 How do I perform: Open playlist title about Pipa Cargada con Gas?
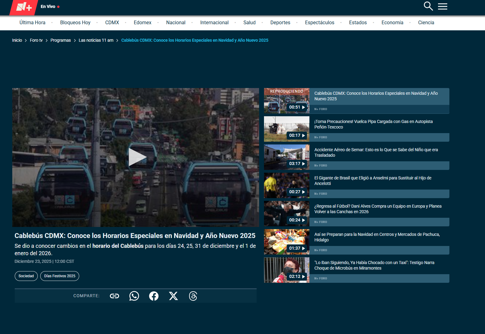coord(374,124)
